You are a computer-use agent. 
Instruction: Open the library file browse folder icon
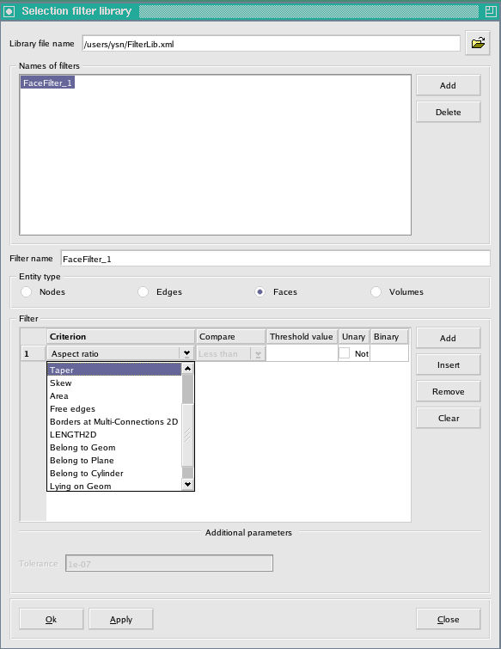tap(478, 43)
